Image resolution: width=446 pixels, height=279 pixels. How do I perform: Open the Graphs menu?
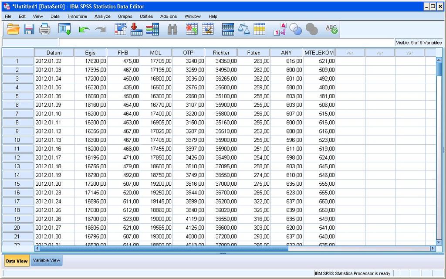click(125, 17)
